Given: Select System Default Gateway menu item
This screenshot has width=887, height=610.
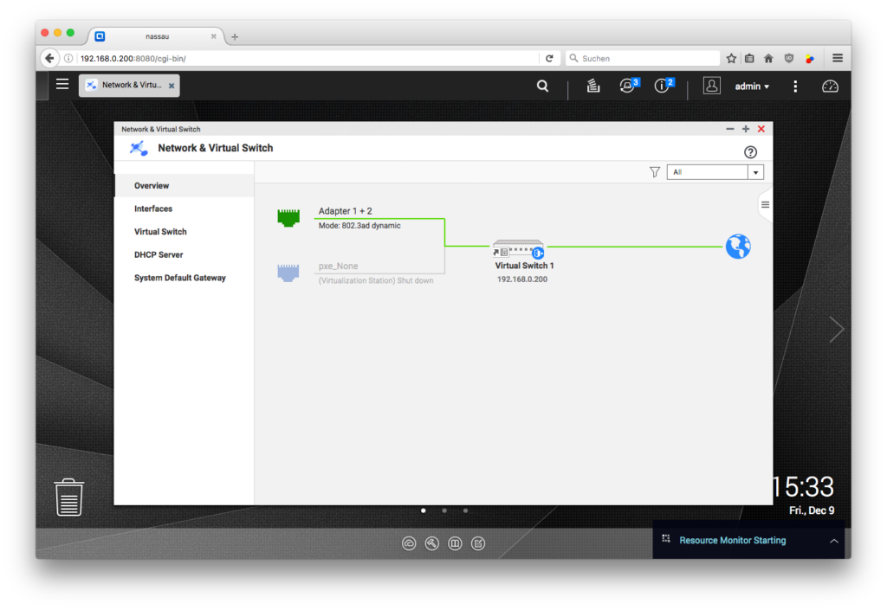Looking at the screenshot, I should tap(180, 278).
